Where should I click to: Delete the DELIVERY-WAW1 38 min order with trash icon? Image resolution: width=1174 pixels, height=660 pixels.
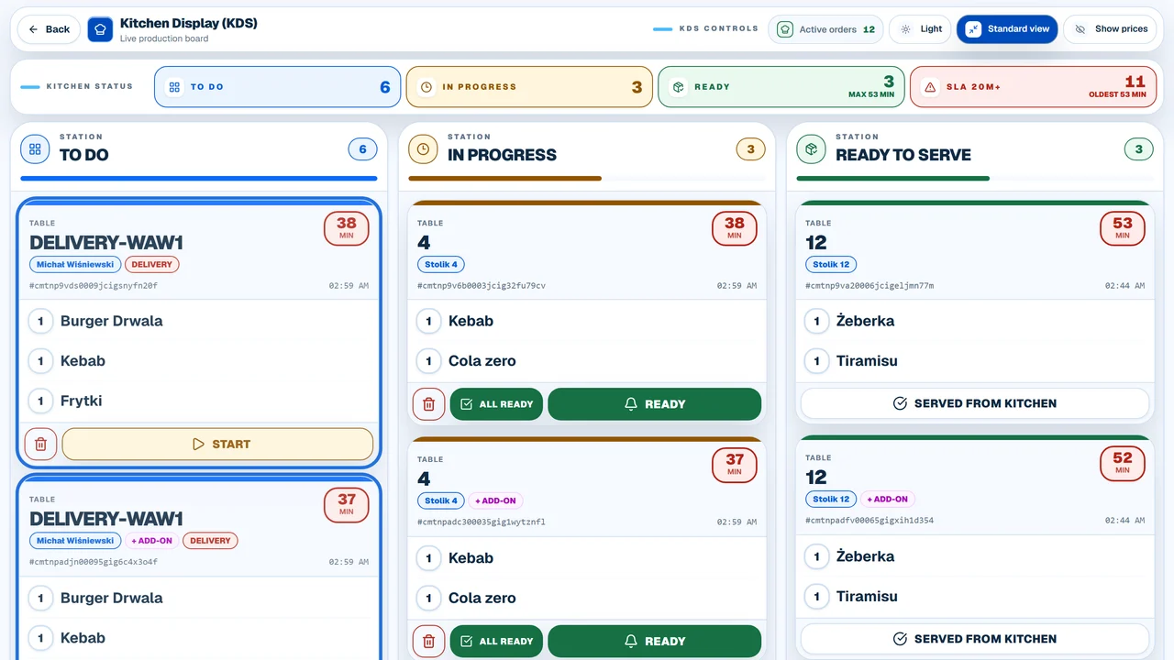click(x=40, y=444)
